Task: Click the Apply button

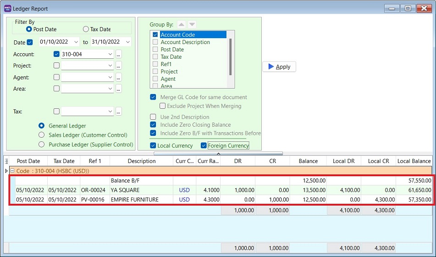Action: pos(279,67)
